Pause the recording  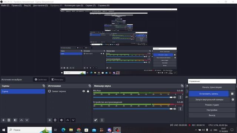coord(232,93)
